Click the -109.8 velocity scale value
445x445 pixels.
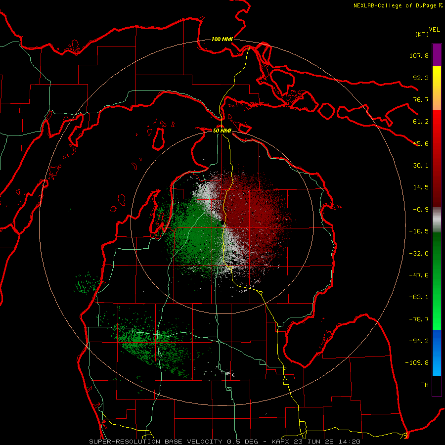coord(417,363)
